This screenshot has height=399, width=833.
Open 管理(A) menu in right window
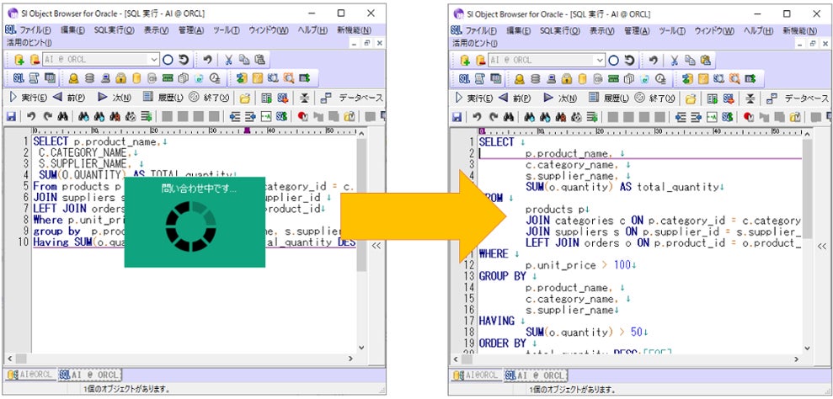tap(637, 31)
